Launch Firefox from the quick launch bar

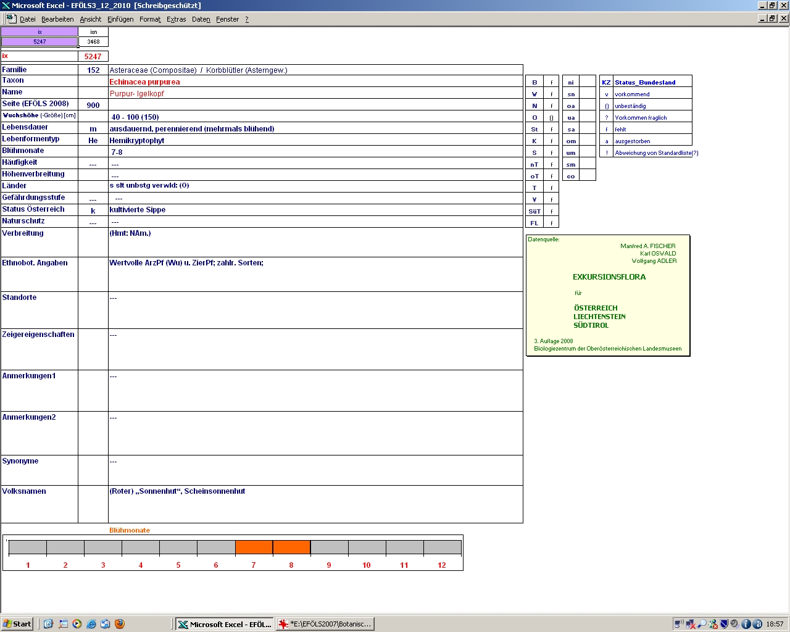120,624
